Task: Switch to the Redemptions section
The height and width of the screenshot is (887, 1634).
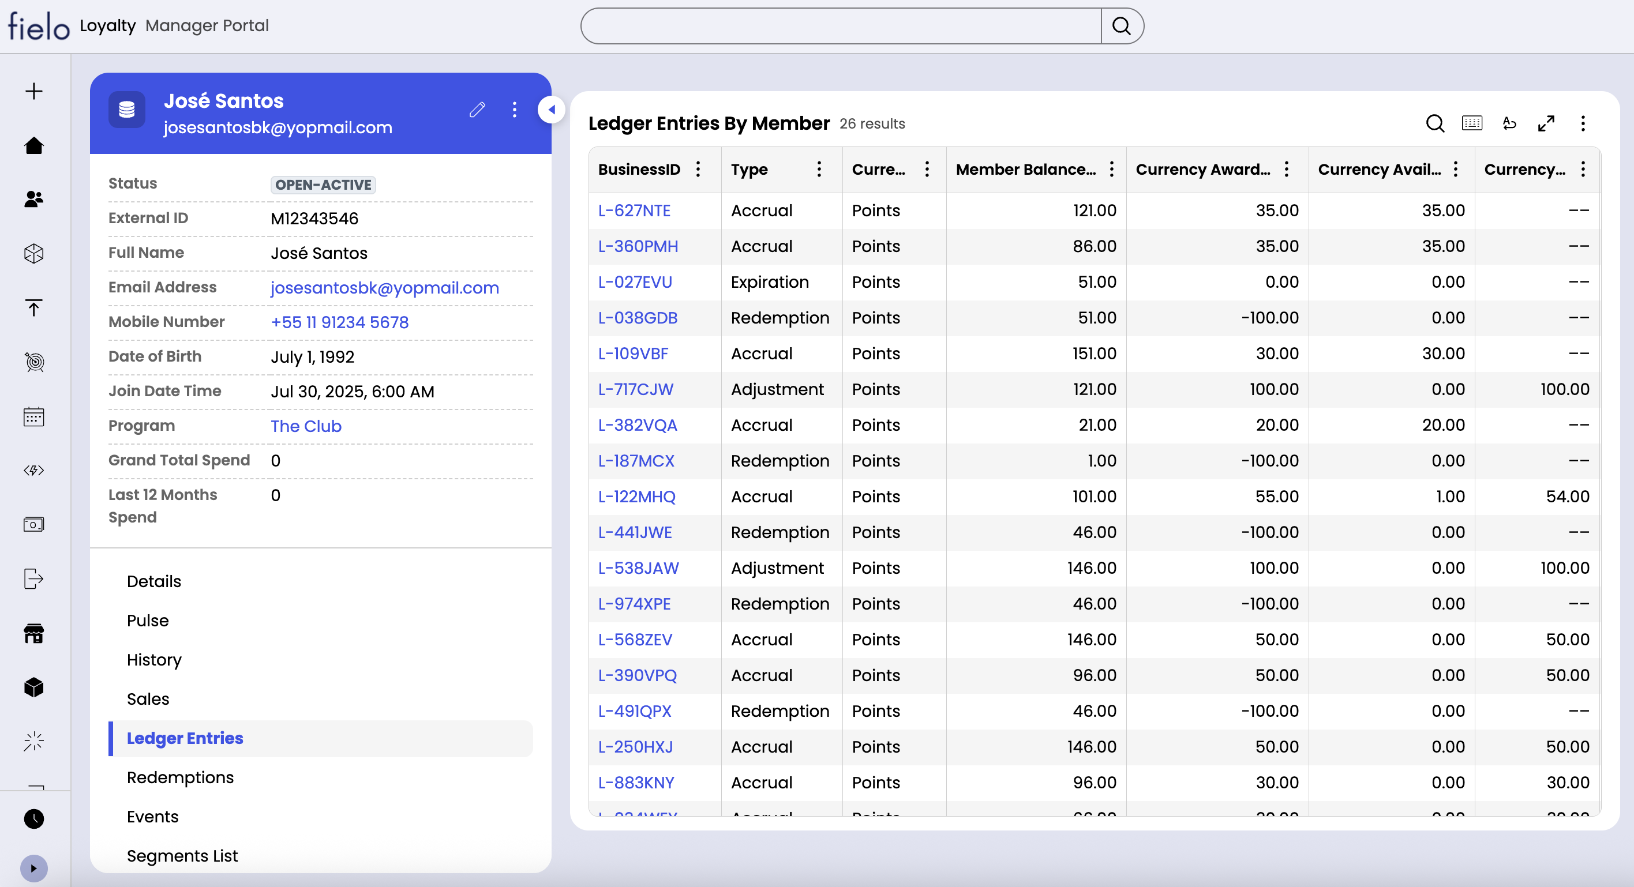Action: (180, 777)
